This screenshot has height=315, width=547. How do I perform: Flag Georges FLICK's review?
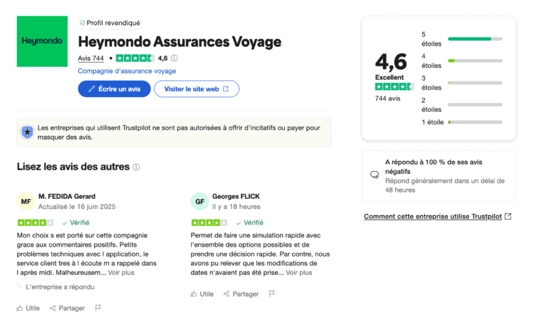pyautogui.click(x=272, y=294)
